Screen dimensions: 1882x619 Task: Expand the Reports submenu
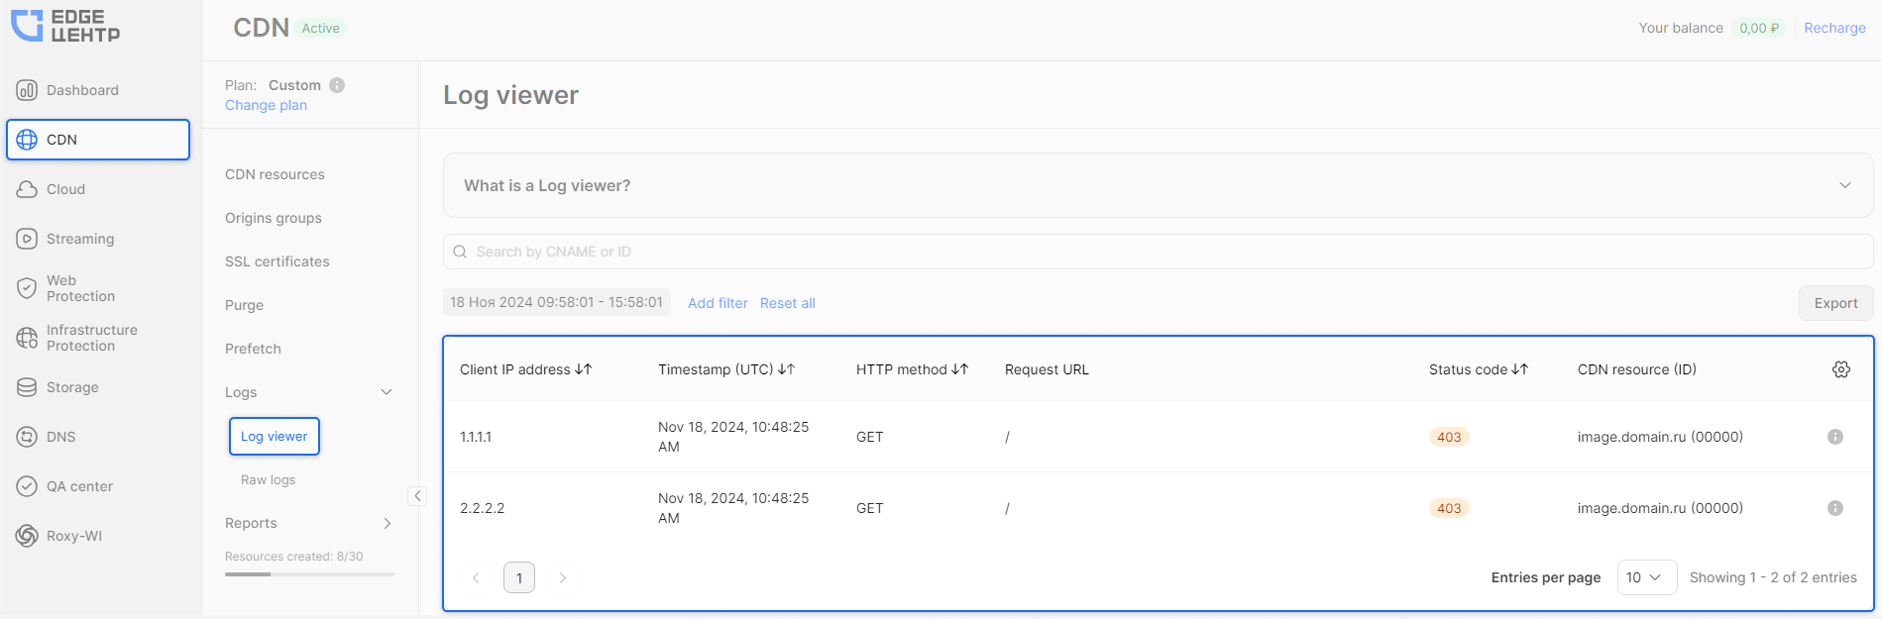pos(387,523)
